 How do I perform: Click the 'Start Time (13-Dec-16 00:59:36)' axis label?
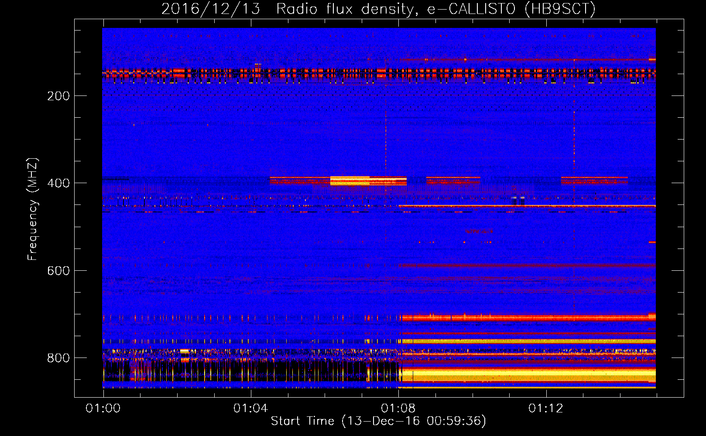pos(378,421)
